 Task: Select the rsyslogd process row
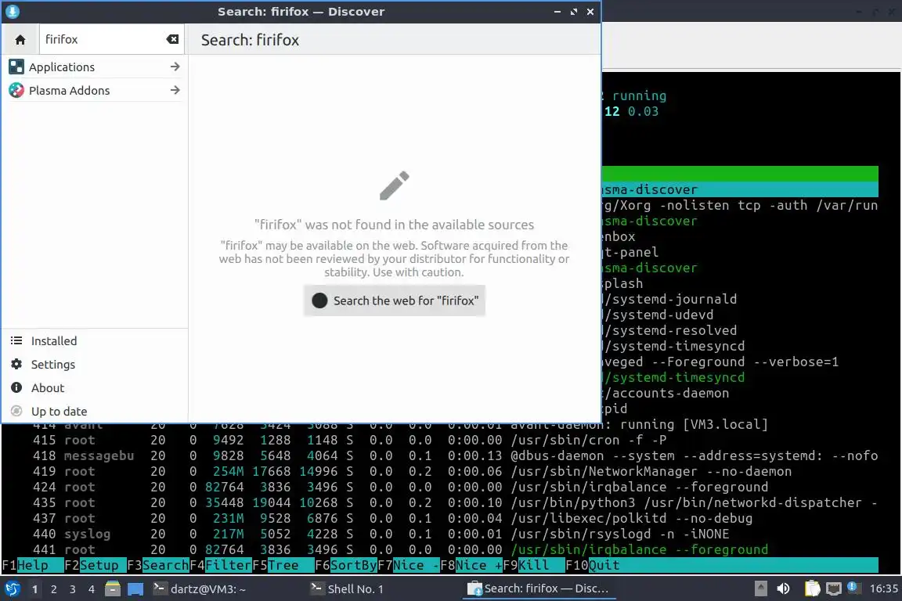coord(439,534)
